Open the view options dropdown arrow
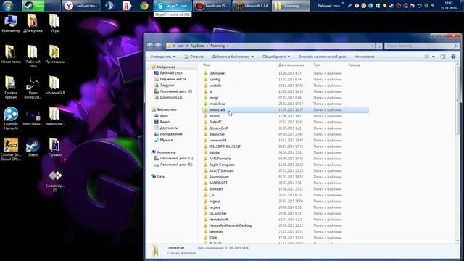 click(x=434, y=57)
